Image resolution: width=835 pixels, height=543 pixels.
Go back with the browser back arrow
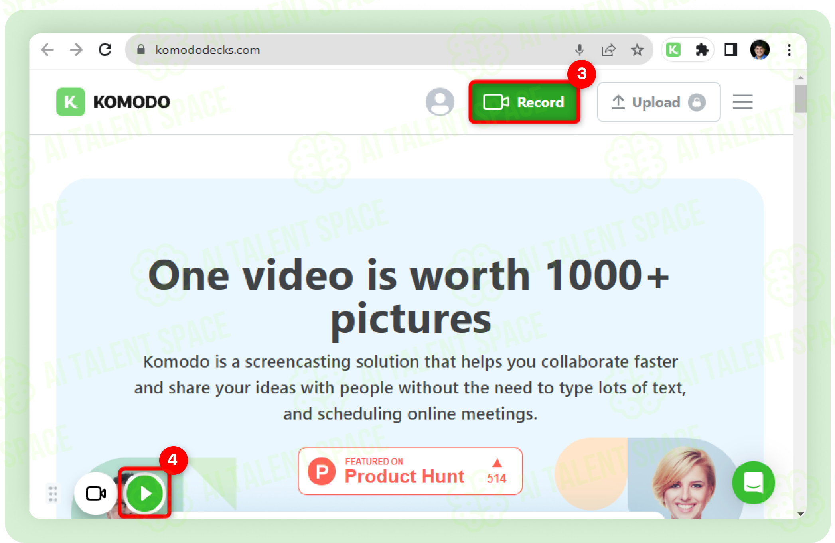[x=47, y=50]
